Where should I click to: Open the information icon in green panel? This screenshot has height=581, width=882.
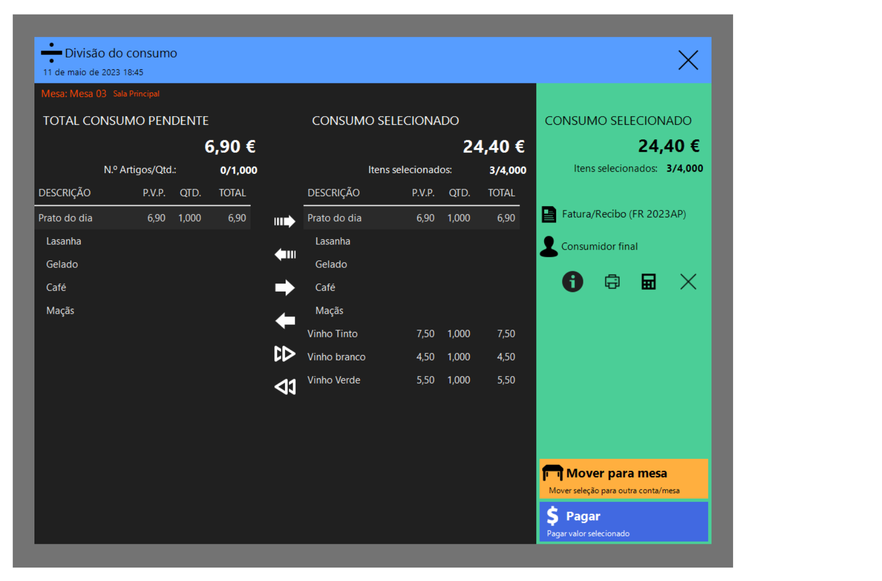(x=572, y=281)
